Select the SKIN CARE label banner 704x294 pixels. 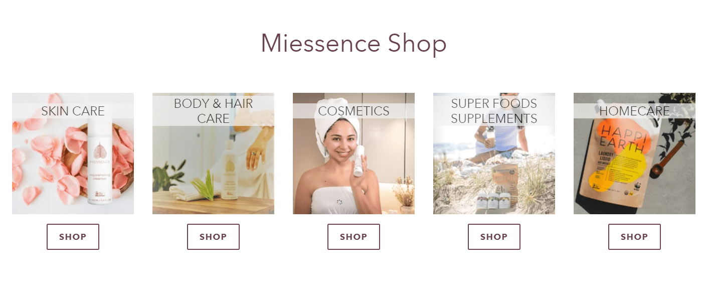[73, 111]
